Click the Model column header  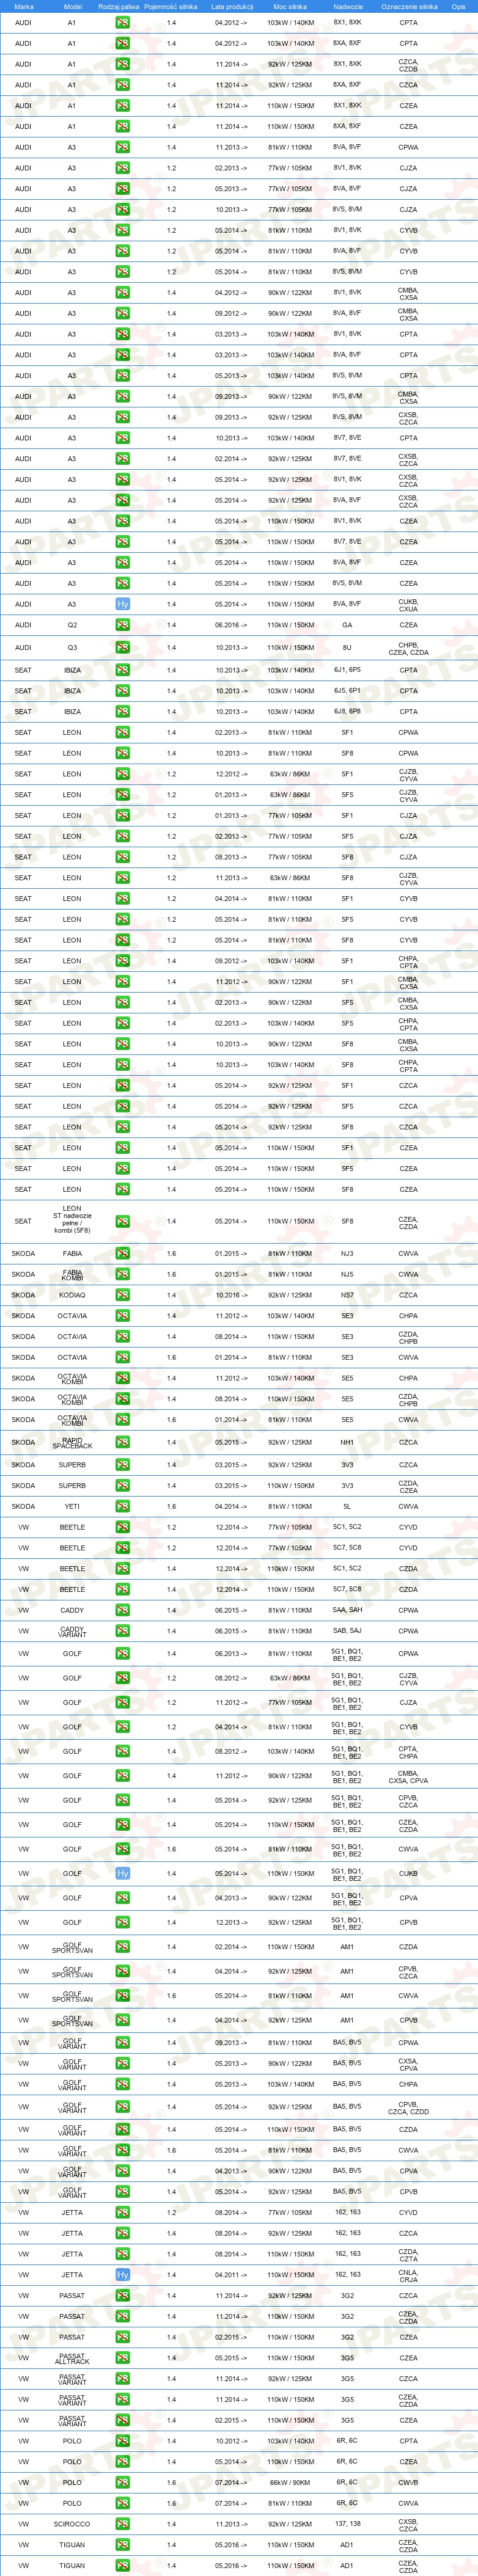(72, 6)
